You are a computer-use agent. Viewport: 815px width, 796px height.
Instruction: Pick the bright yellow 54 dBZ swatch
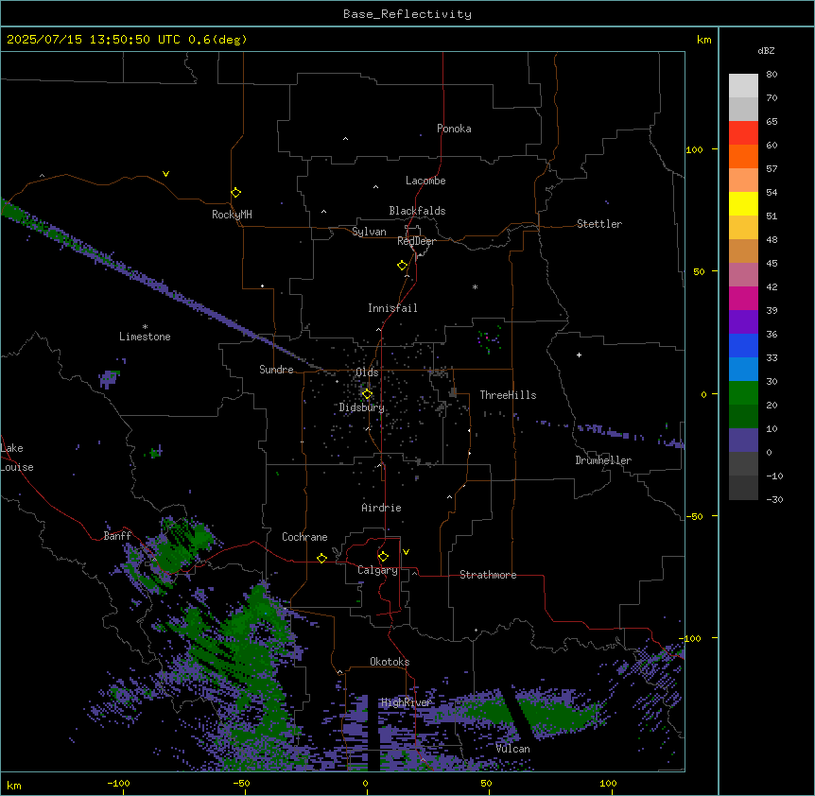tap(743, 203)
